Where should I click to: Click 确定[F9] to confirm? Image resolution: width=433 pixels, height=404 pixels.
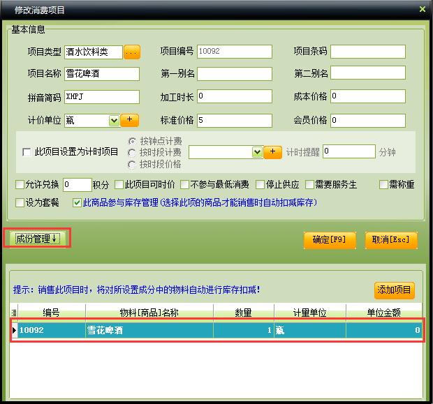[330, 239]
